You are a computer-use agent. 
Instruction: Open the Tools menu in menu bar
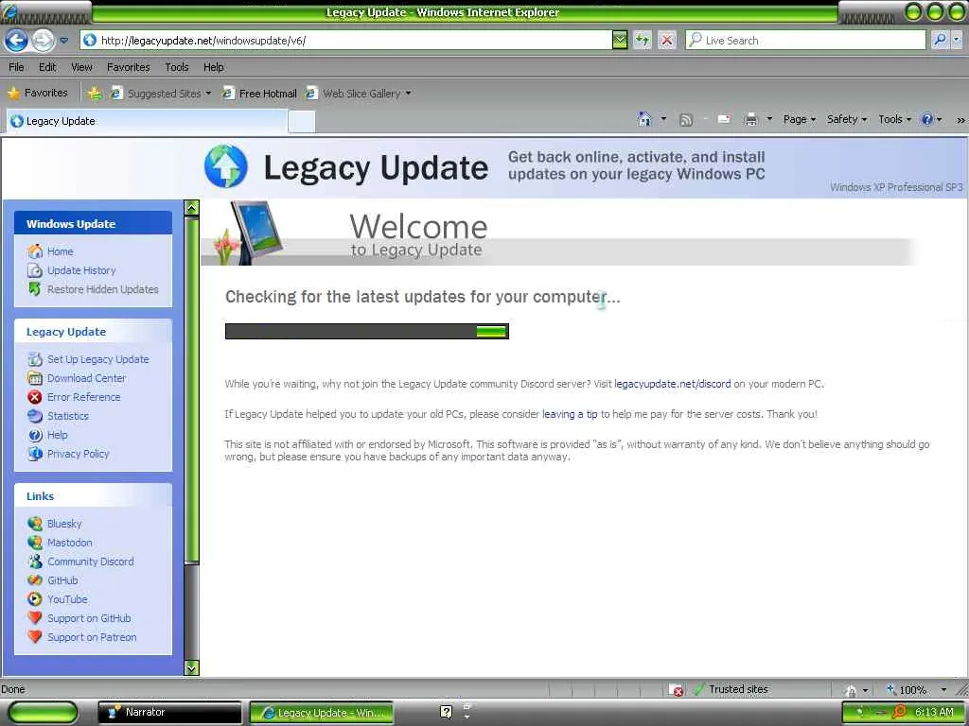(x=177, y=67)
